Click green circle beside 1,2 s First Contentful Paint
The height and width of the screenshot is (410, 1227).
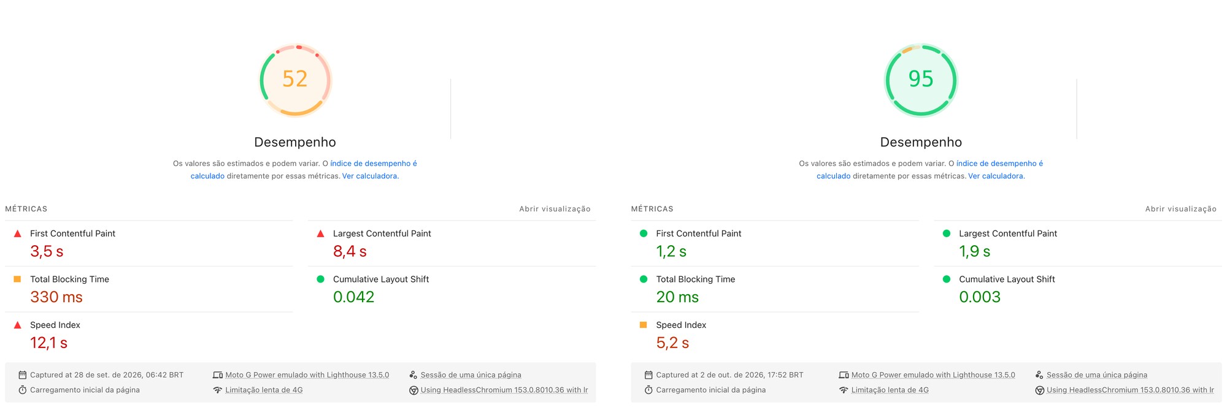[644, 233]
